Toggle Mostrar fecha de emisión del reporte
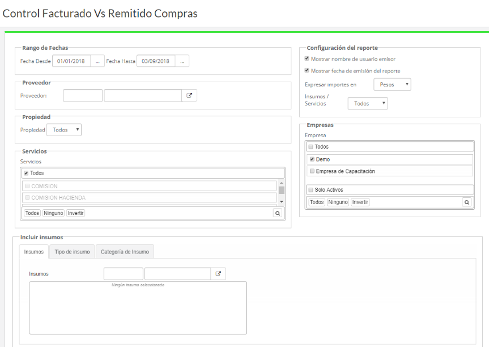The height and width of the screenshot is (347, 489). (307, 71)
